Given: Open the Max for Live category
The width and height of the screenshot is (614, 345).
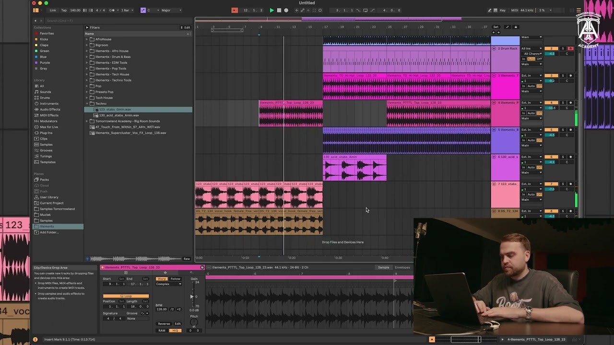Looking at the screenshot, I should (48, 127).
